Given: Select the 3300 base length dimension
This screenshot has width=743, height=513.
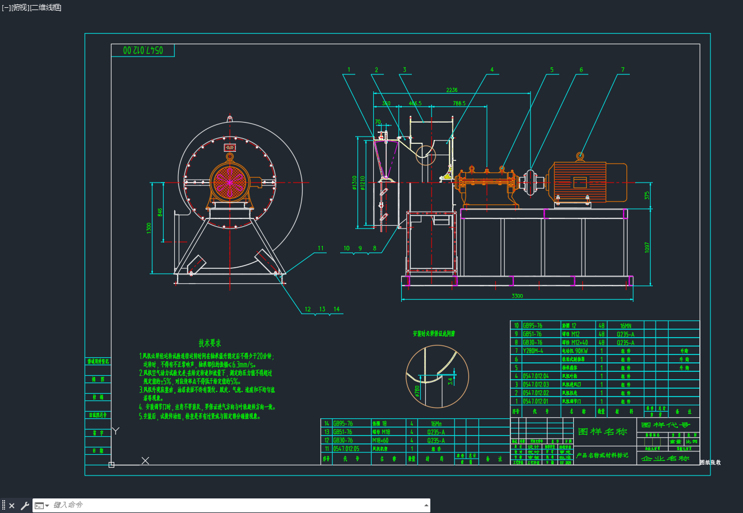Looking at the screenshot, I should (x=517, y=296).
